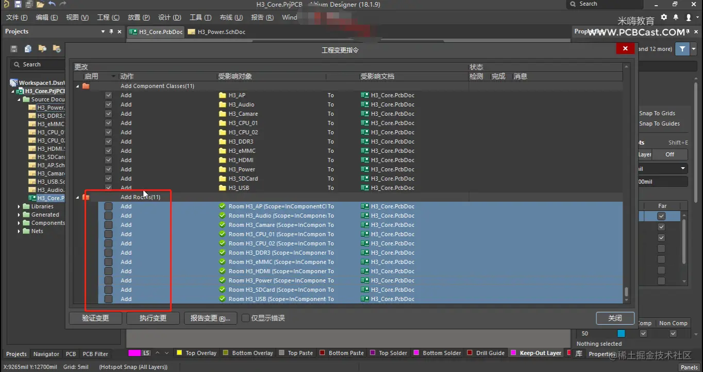Image resolution: width=703 pixels, height=372 pixels.
Task: Click the 执行变更 button
Action: (153, 318)
